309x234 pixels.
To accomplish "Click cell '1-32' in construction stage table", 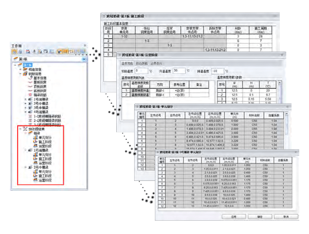I will 124,36.
